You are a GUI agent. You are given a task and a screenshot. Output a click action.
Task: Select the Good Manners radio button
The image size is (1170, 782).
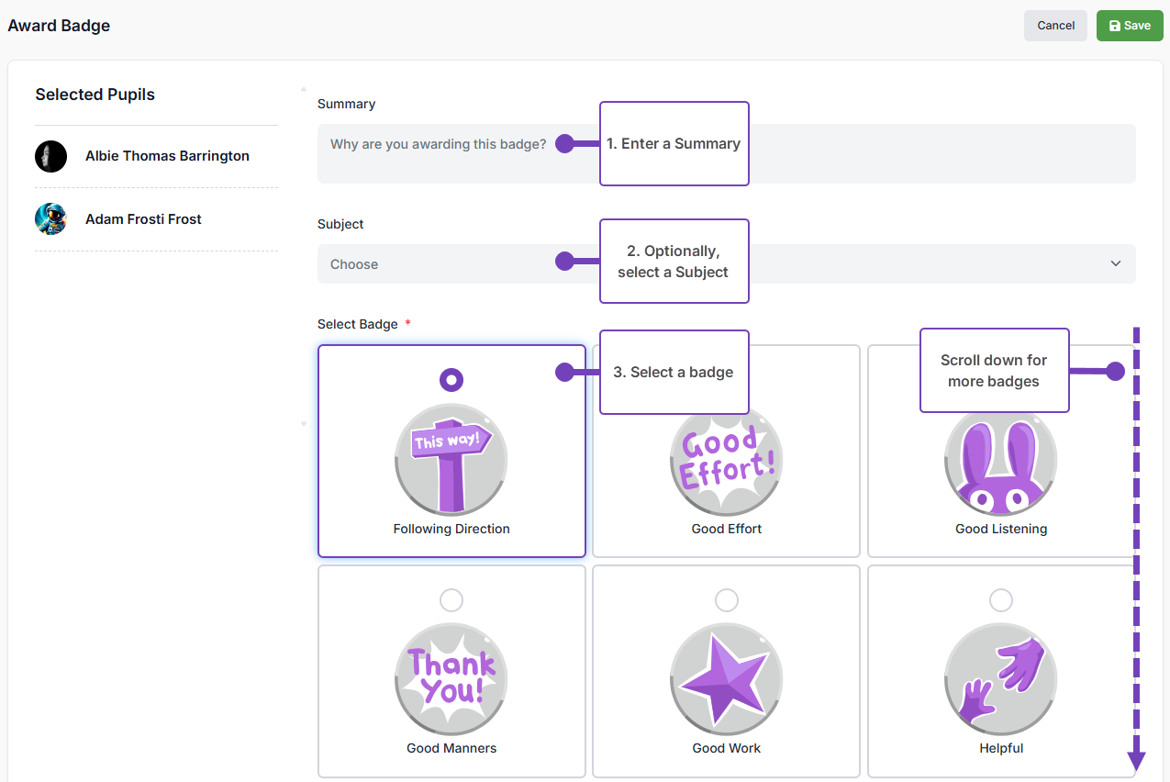coord(451,600)
